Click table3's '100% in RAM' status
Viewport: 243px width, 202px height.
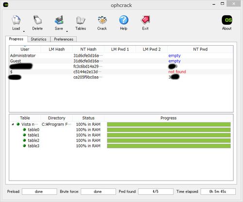88,146
